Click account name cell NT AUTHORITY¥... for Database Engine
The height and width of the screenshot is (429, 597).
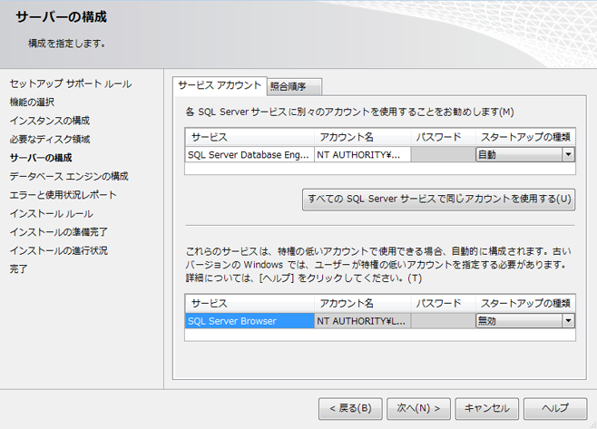point(363,154)
